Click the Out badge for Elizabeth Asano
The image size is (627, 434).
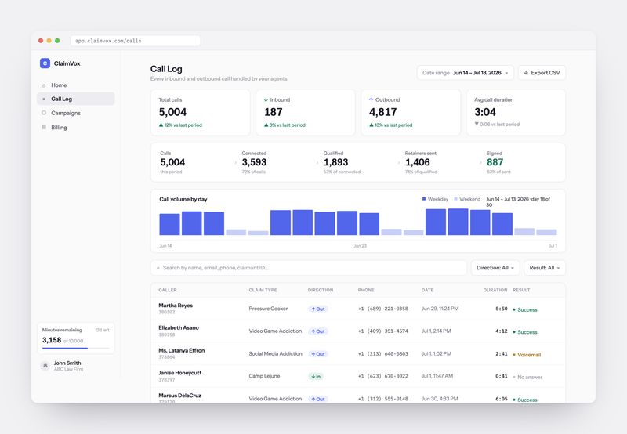click(318, 331)
